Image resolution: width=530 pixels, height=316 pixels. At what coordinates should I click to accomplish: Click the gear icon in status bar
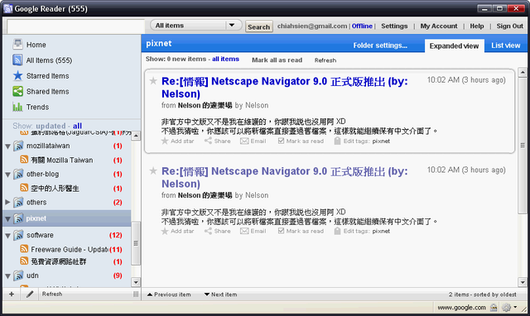[x=506, y=307]
